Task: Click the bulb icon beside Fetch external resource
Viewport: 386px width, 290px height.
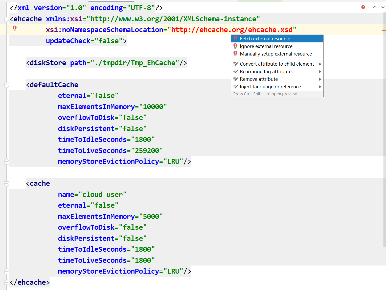Action: tap(235, 38)
